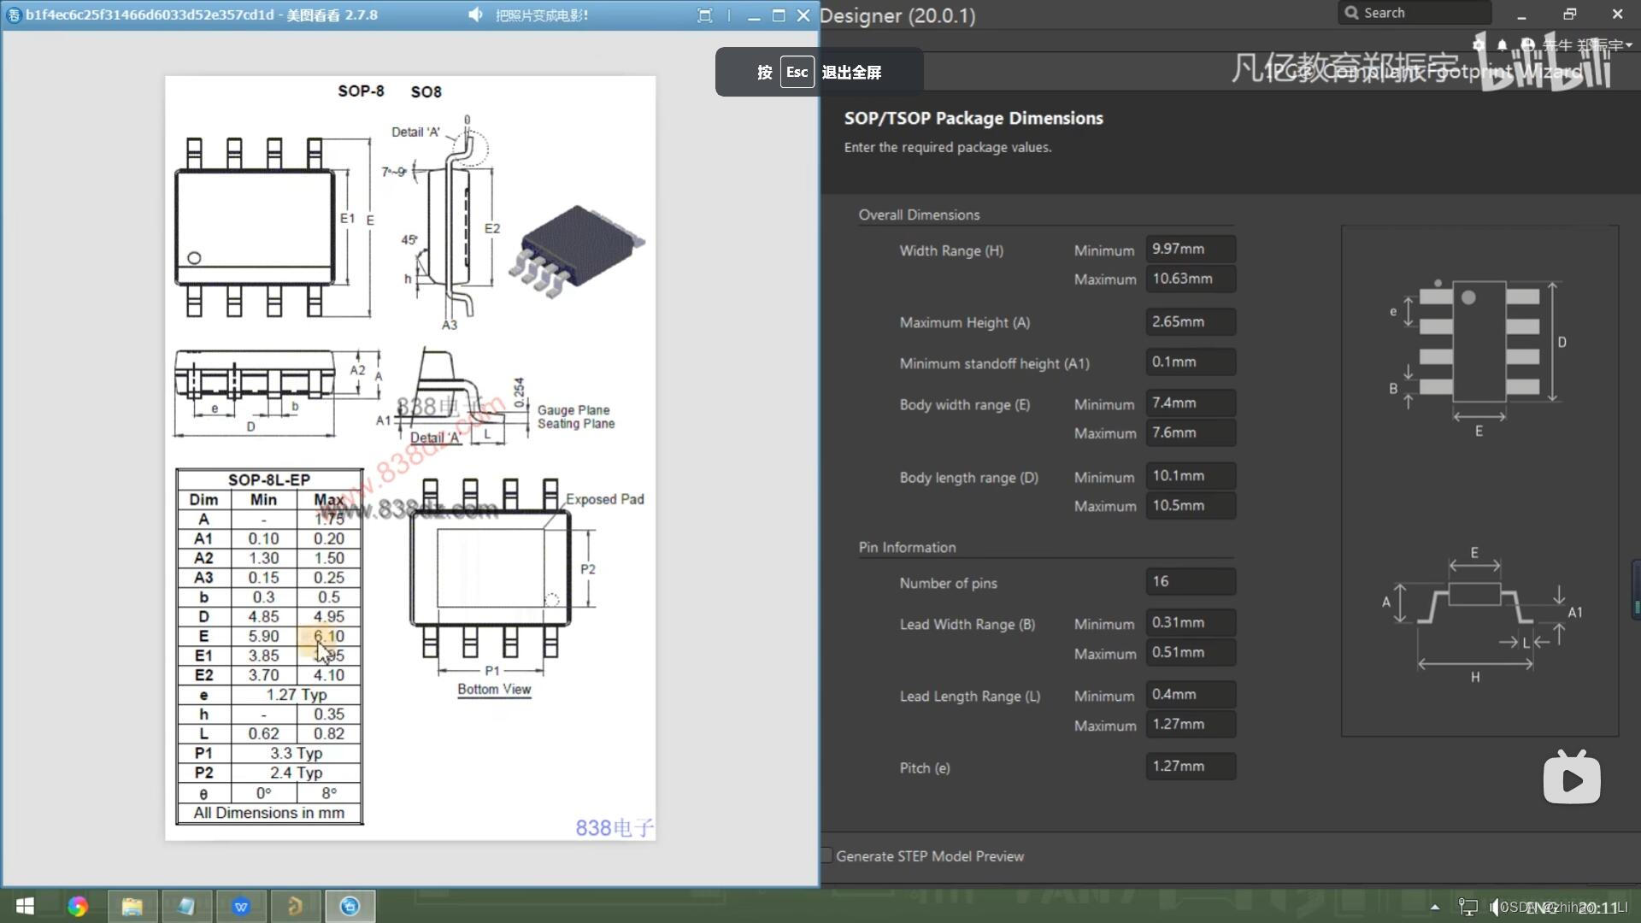This screenshot has height=923, width=1641.
Task: Switch to Altium Designer taskbar icon
Action: point(295,906)
